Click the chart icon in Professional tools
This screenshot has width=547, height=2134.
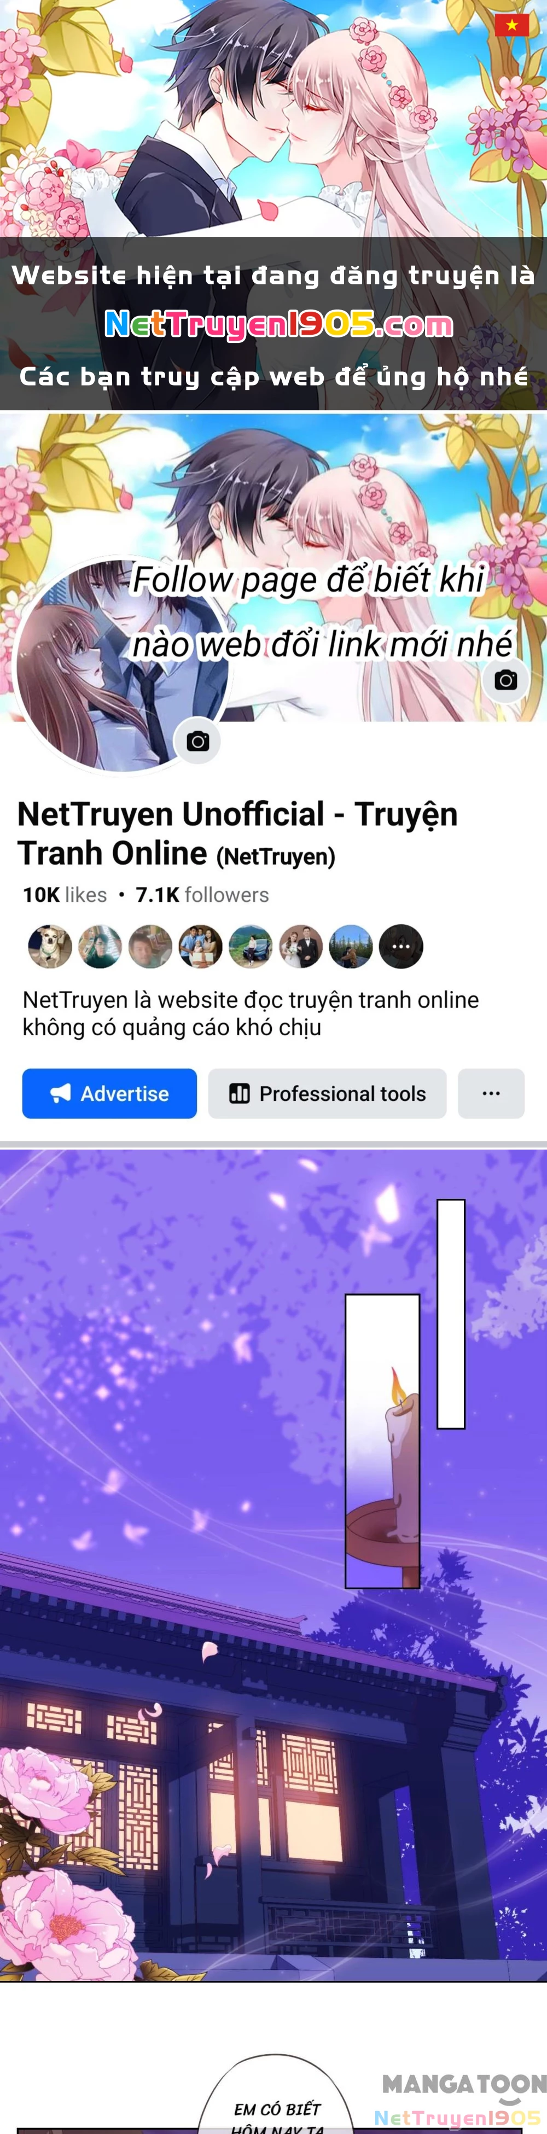pyautogui.click(x=240, y=1093)
